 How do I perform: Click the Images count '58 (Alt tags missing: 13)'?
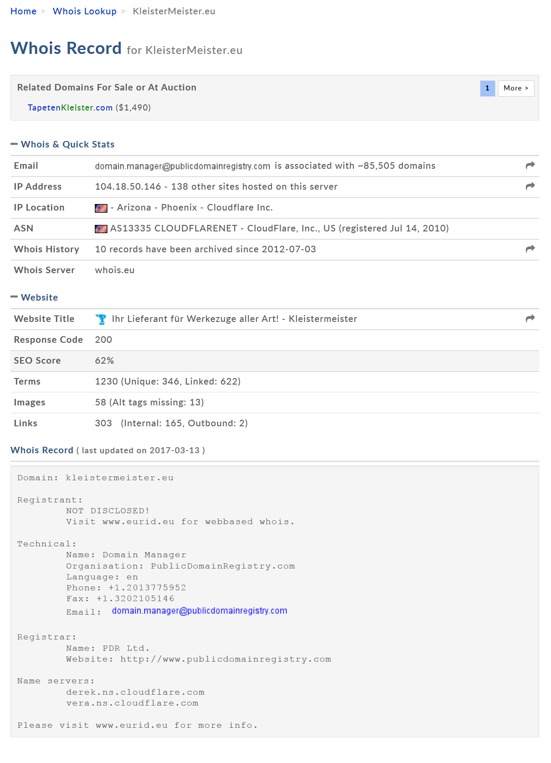(x=149, y=402)
